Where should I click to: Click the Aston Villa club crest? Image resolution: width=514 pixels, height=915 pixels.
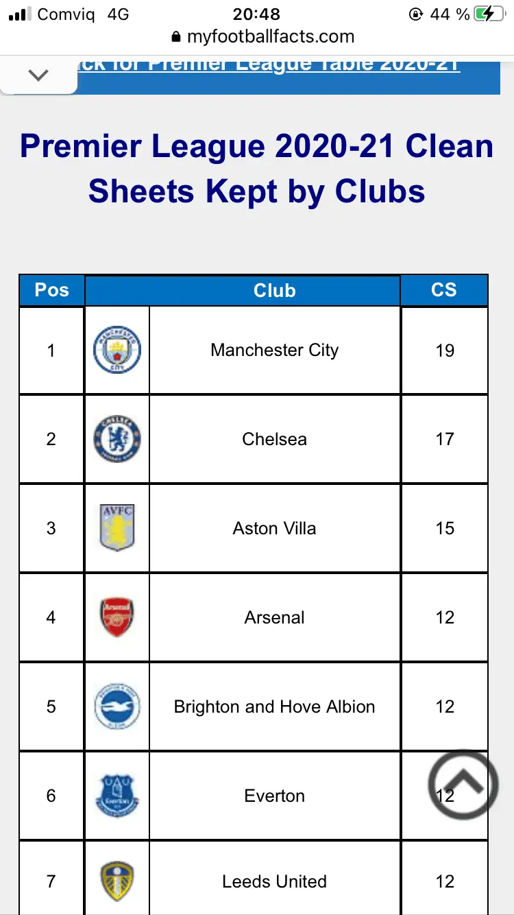pyautogui.click(x=117, y=528)
